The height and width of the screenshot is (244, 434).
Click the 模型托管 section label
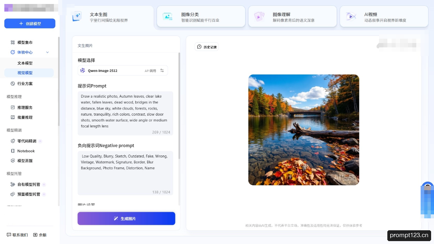(14, 174)
